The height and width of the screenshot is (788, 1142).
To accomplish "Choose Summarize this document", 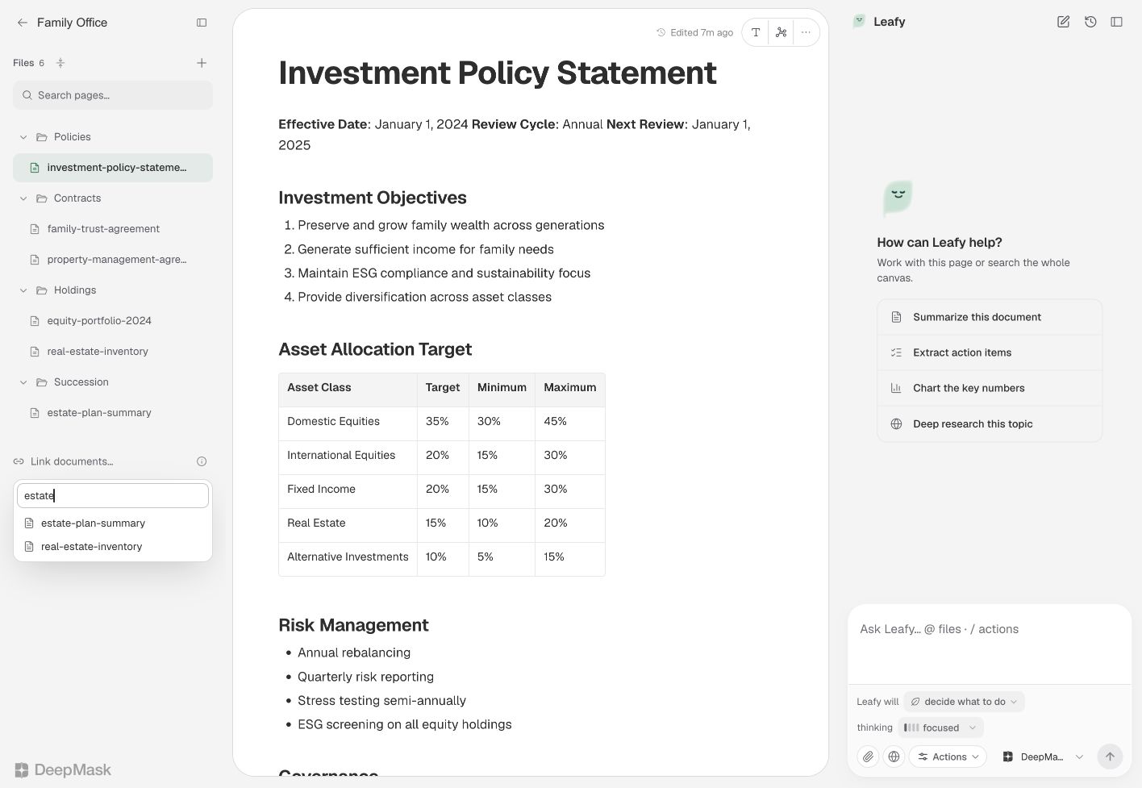I will 990,317.
